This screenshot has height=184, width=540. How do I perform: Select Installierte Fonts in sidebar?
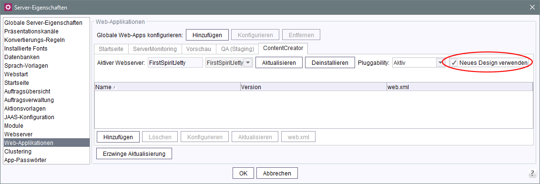[47, 49]
